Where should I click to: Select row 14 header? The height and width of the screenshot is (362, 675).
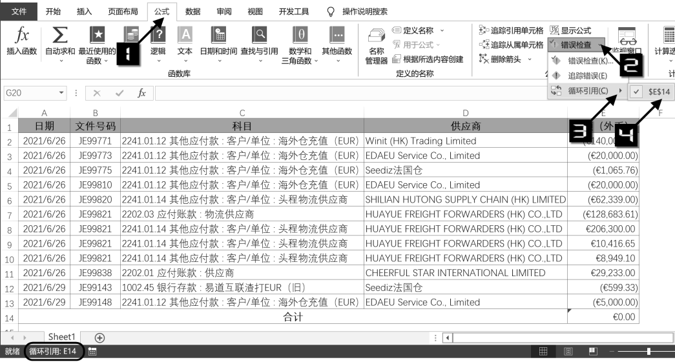10,317
